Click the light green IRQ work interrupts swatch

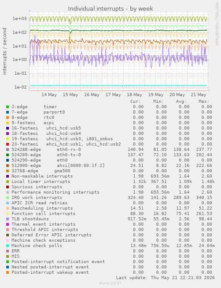(x=8, y=198)
